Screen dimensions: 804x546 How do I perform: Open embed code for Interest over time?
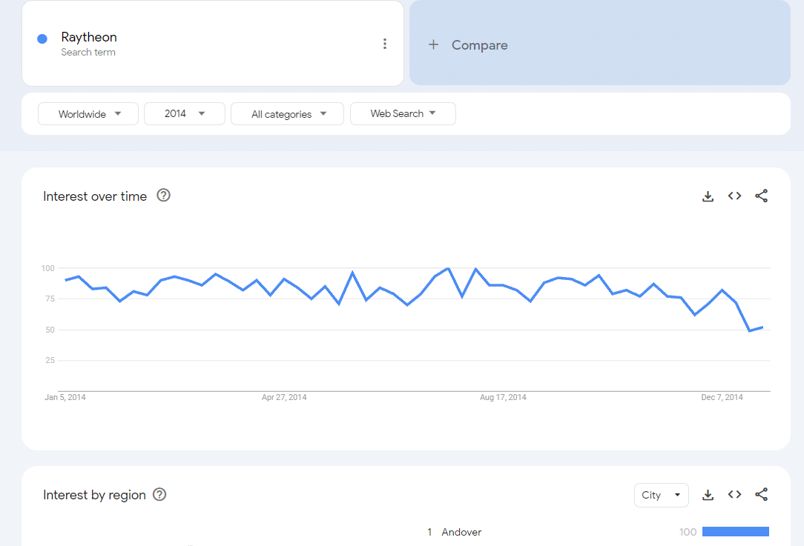(734, 196)
